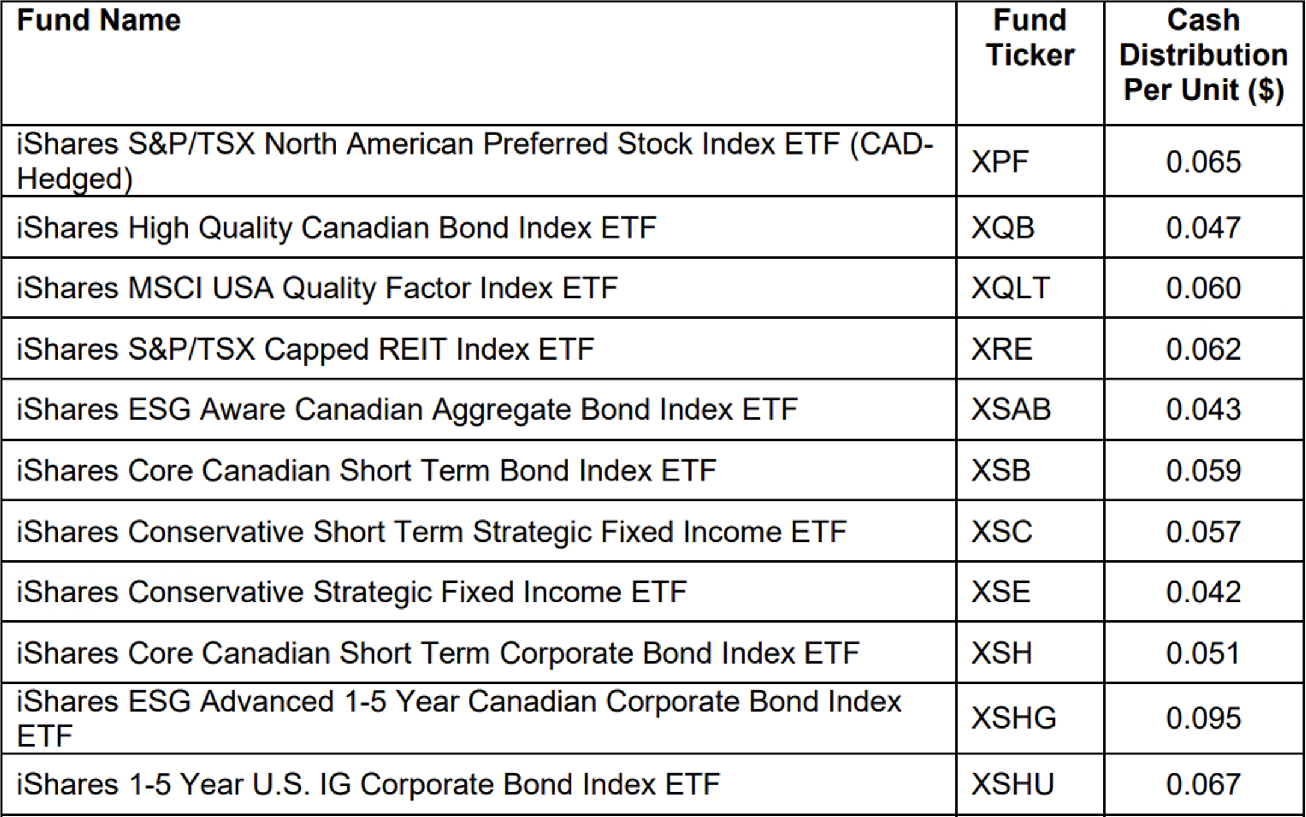Select the 0.042 distribution value
The width and height of the screenshot is (1306, 817).
(x=1203, y=592)
